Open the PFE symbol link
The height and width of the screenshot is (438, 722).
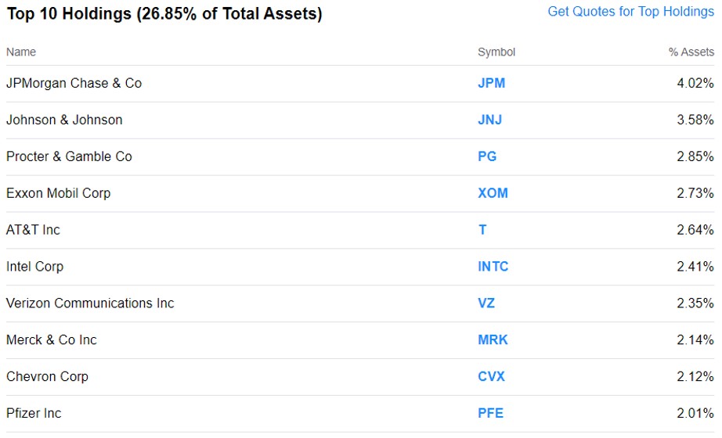pos(490,414)
